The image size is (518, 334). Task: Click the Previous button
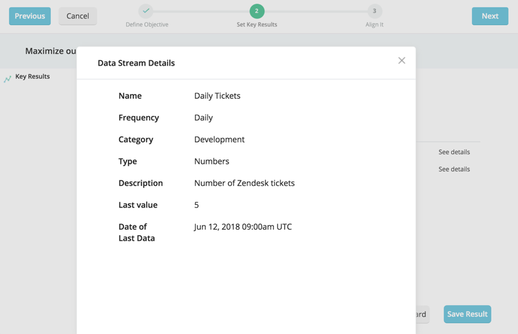29,16
